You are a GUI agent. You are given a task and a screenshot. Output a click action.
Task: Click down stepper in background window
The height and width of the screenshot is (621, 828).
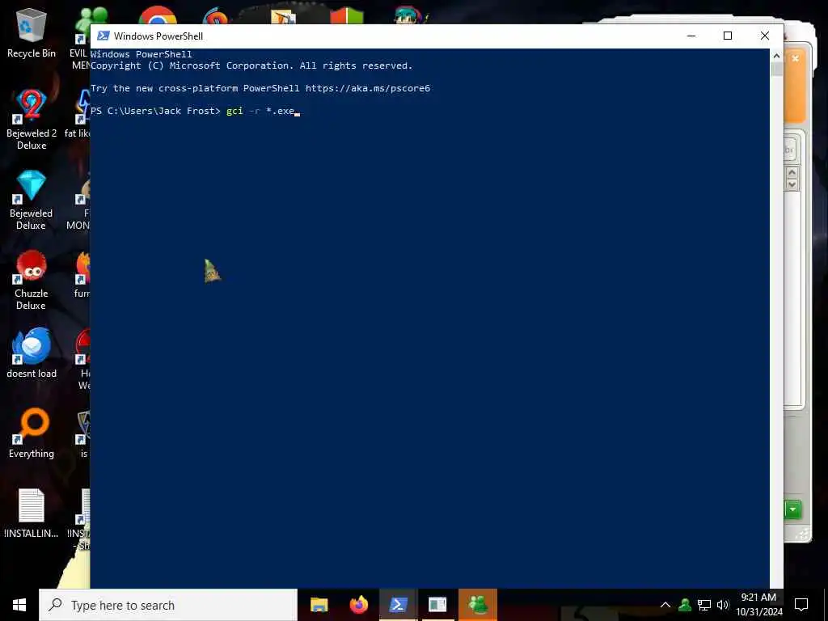792,184
